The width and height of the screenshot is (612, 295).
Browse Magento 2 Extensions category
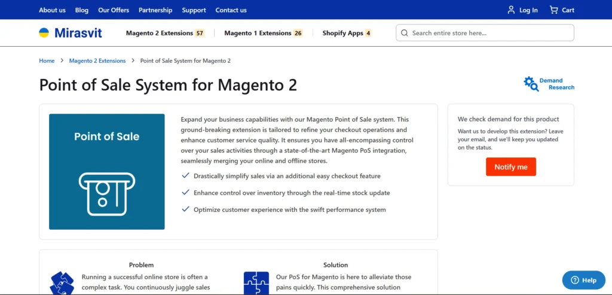[x=159, y=34]
